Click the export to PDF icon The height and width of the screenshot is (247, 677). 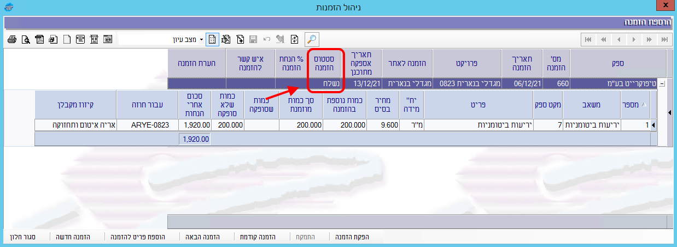pyautogui.click(x=39, y=39)
